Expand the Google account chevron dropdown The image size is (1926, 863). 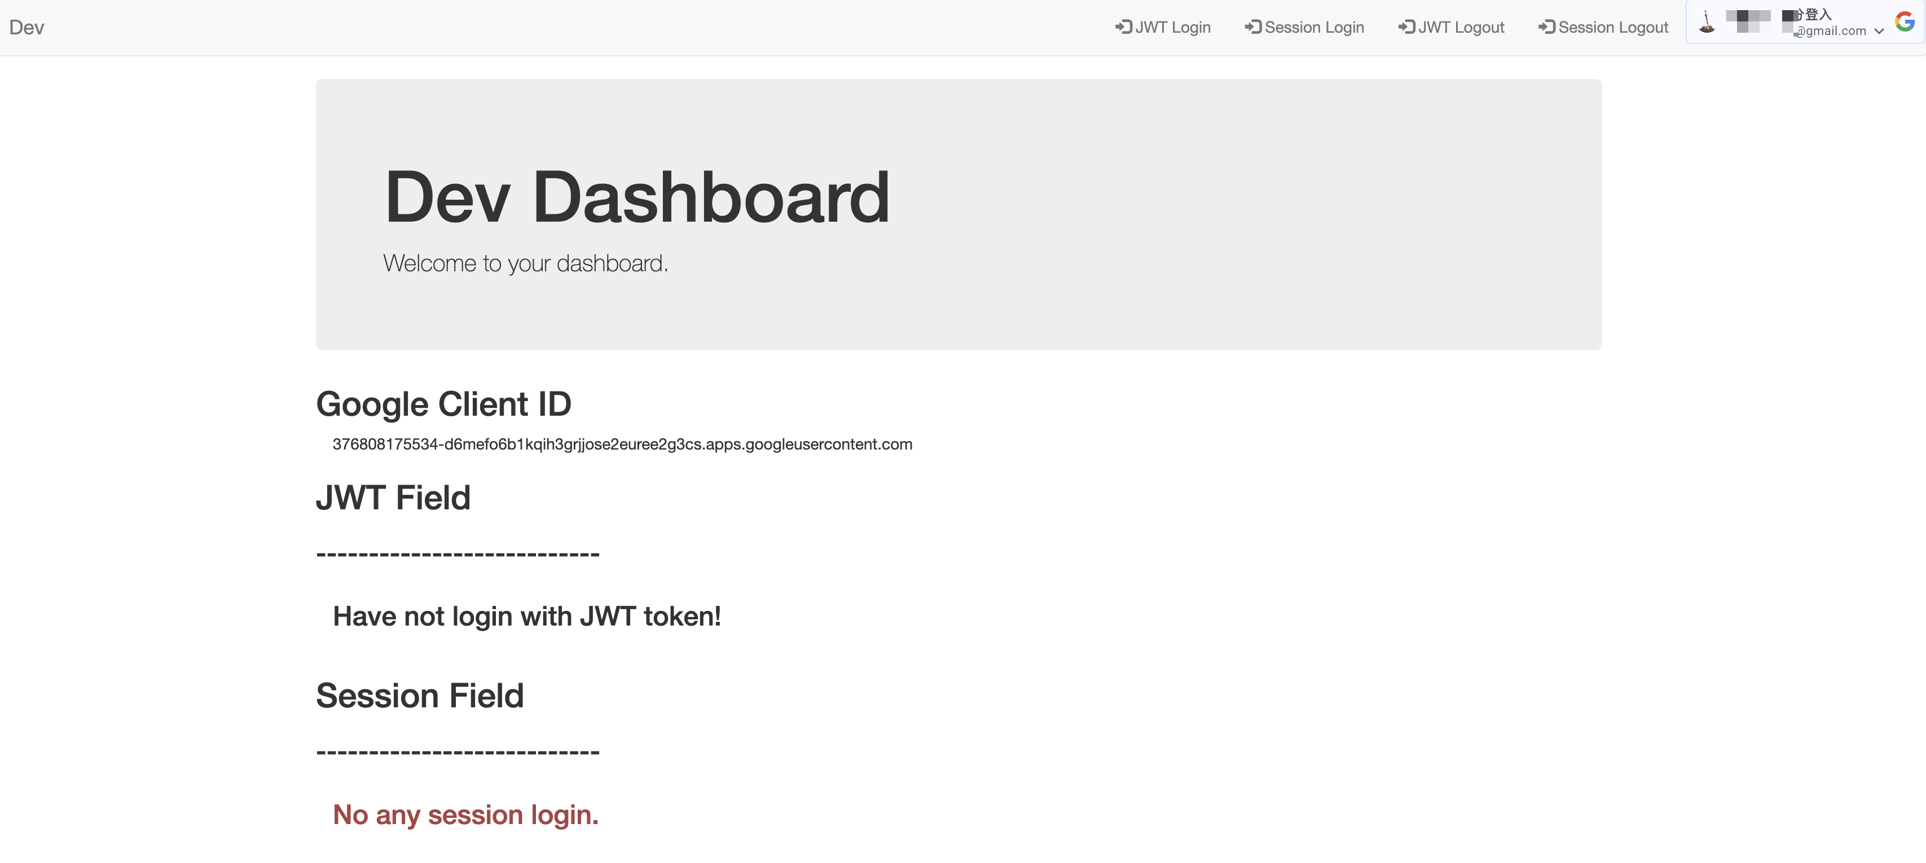click(1879, 32)
